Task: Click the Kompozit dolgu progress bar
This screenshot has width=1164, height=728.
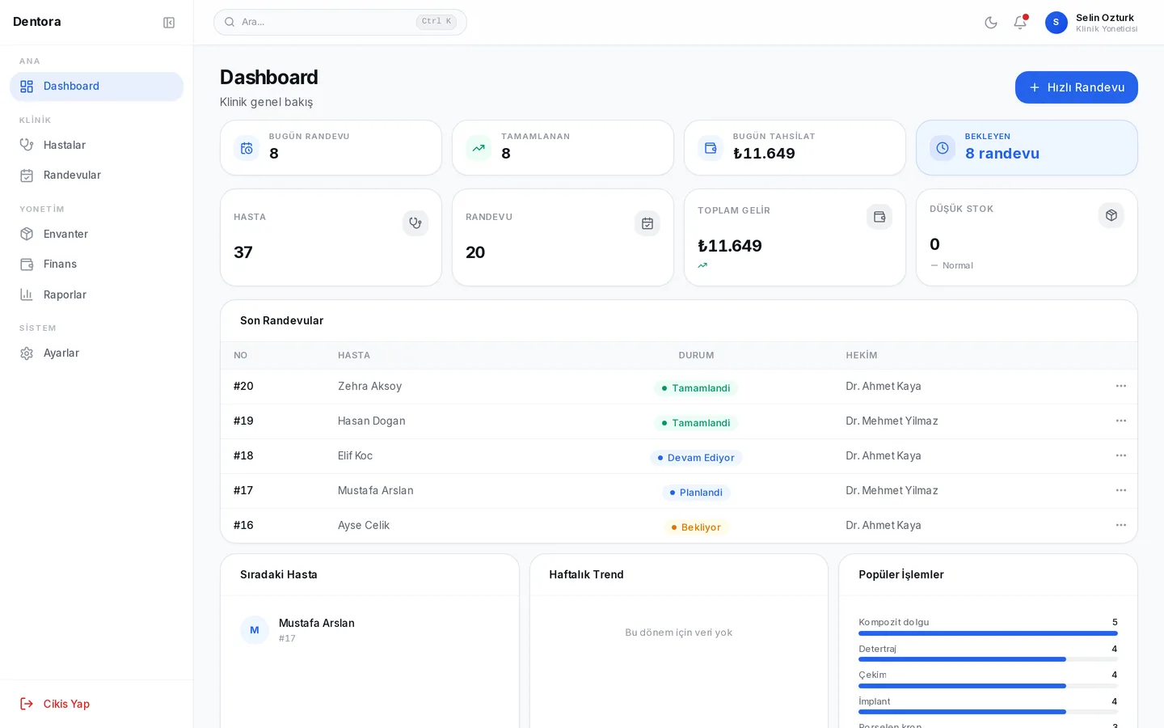Action: tap(988, 633)
